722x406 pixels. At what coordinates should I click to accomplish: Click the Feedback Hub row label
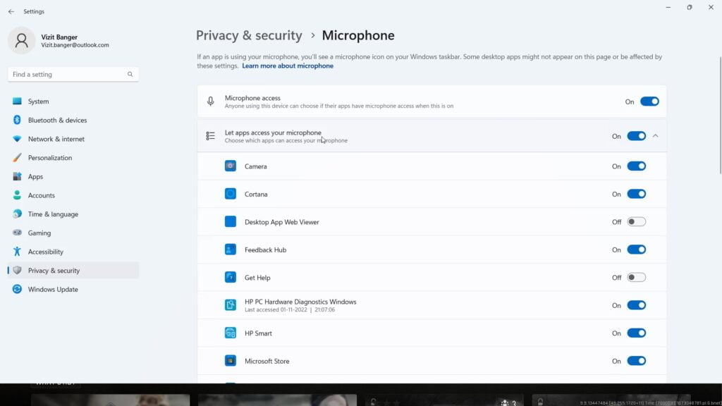(x=266, y=250)
